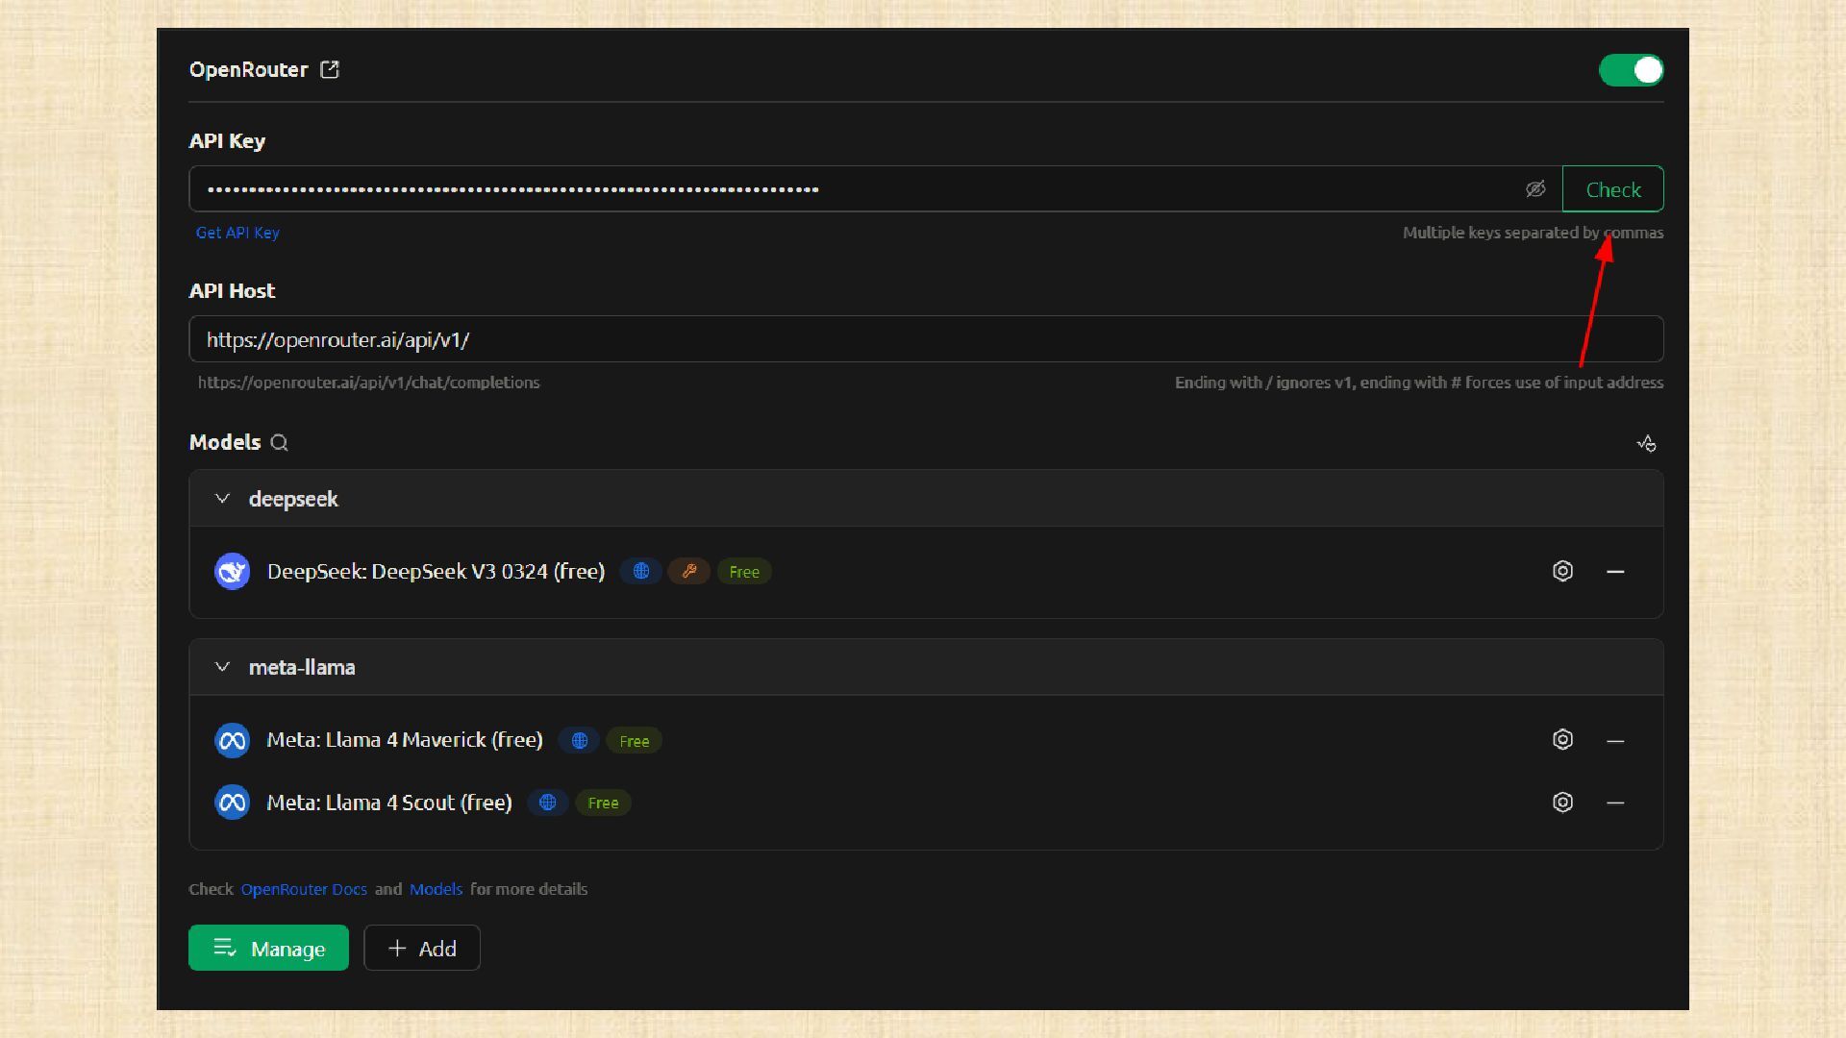Click DeepSeek web search globe badge
This screenshot has width=1846, height=1038.
[x=640, y=572]
